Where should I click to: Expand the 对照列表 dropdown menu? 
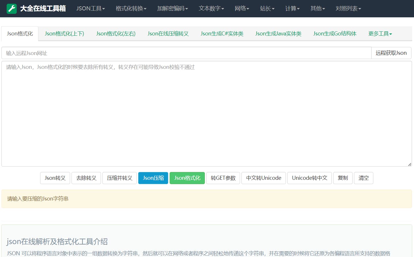tap(348, 9)
